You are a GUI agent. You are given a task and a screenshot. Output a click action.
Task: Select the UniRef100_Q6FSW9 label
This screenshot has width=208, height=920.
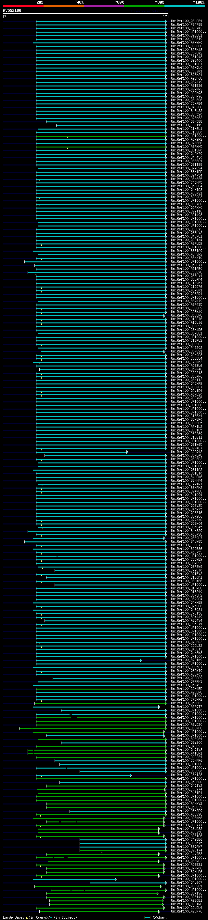[186, 567]
